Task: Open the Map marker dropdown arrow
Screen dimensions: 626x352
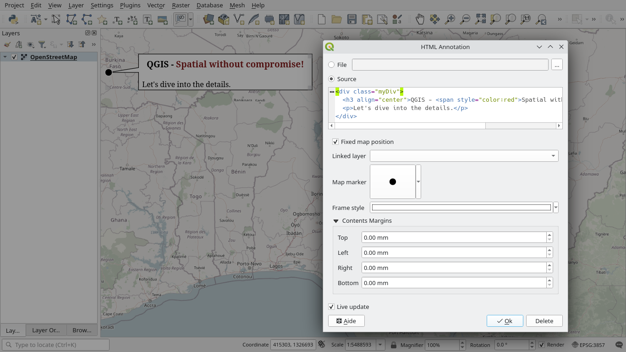Action: pos(418,182)
